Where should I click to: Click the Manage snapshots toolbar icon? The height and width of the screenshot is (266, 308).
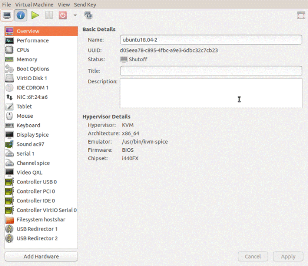(88, 15)
